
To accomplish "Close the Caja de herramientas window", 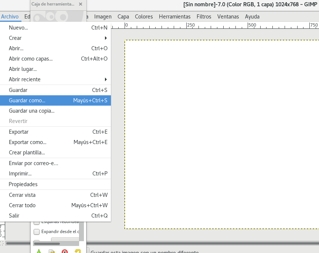I will [81, 4].
